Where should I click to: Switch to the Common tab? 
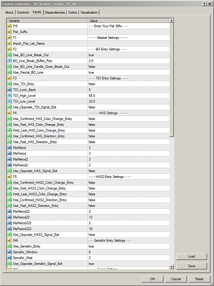pyautogui.click(x=23, y=12)
